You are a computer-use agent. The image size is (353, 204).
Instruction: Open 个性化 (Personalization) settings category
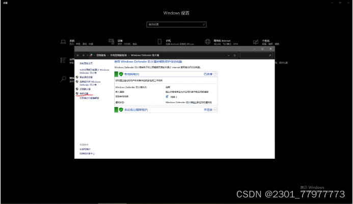pos(266,42)
